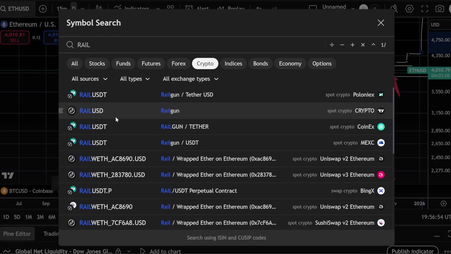
Task: Open chart settings hexagon icon in toolbar
Action: (409, 9)
